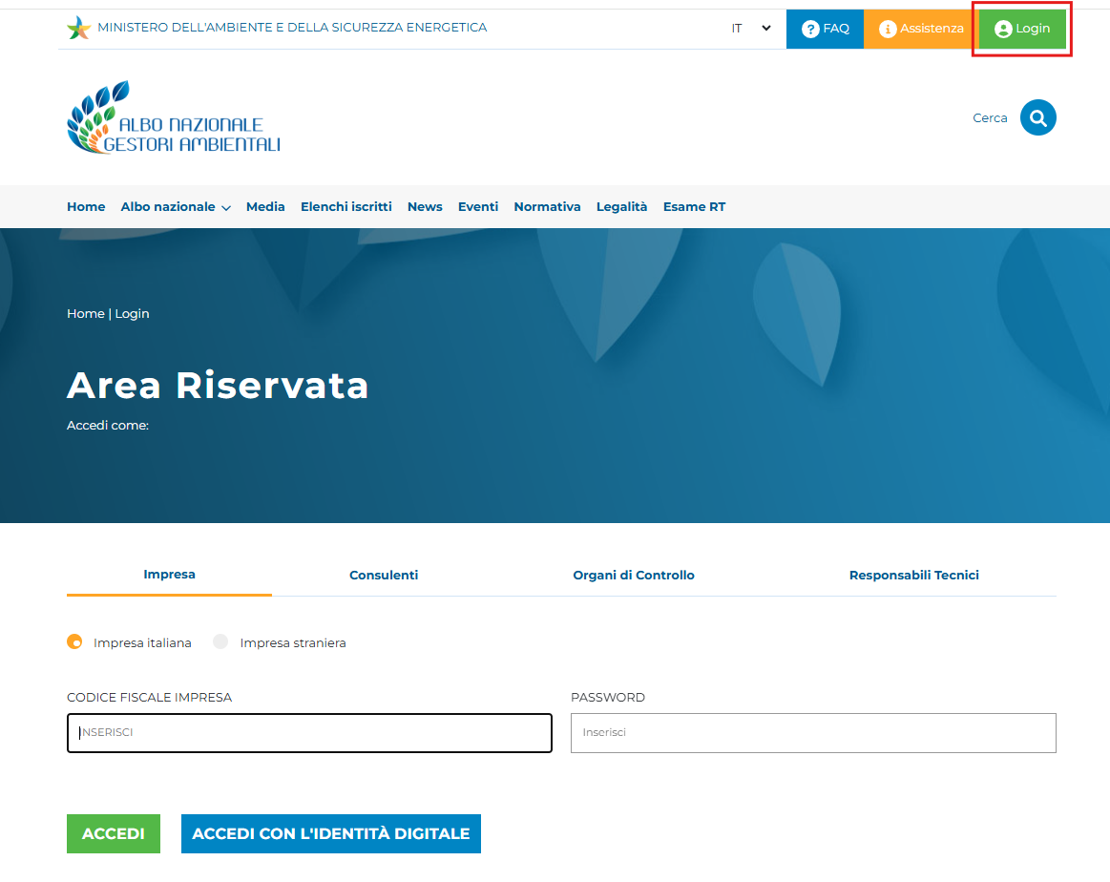Open the Responsabili Tecnici tab
This screenshot has width=1110, height=882.
pyautogui.click(x=913, y=575)
